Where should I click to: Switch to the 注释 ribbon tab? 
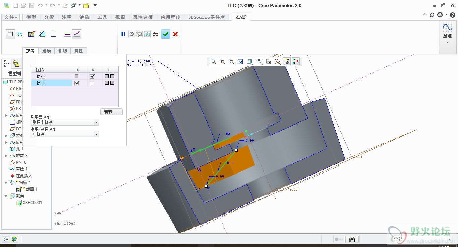[67, 17]
